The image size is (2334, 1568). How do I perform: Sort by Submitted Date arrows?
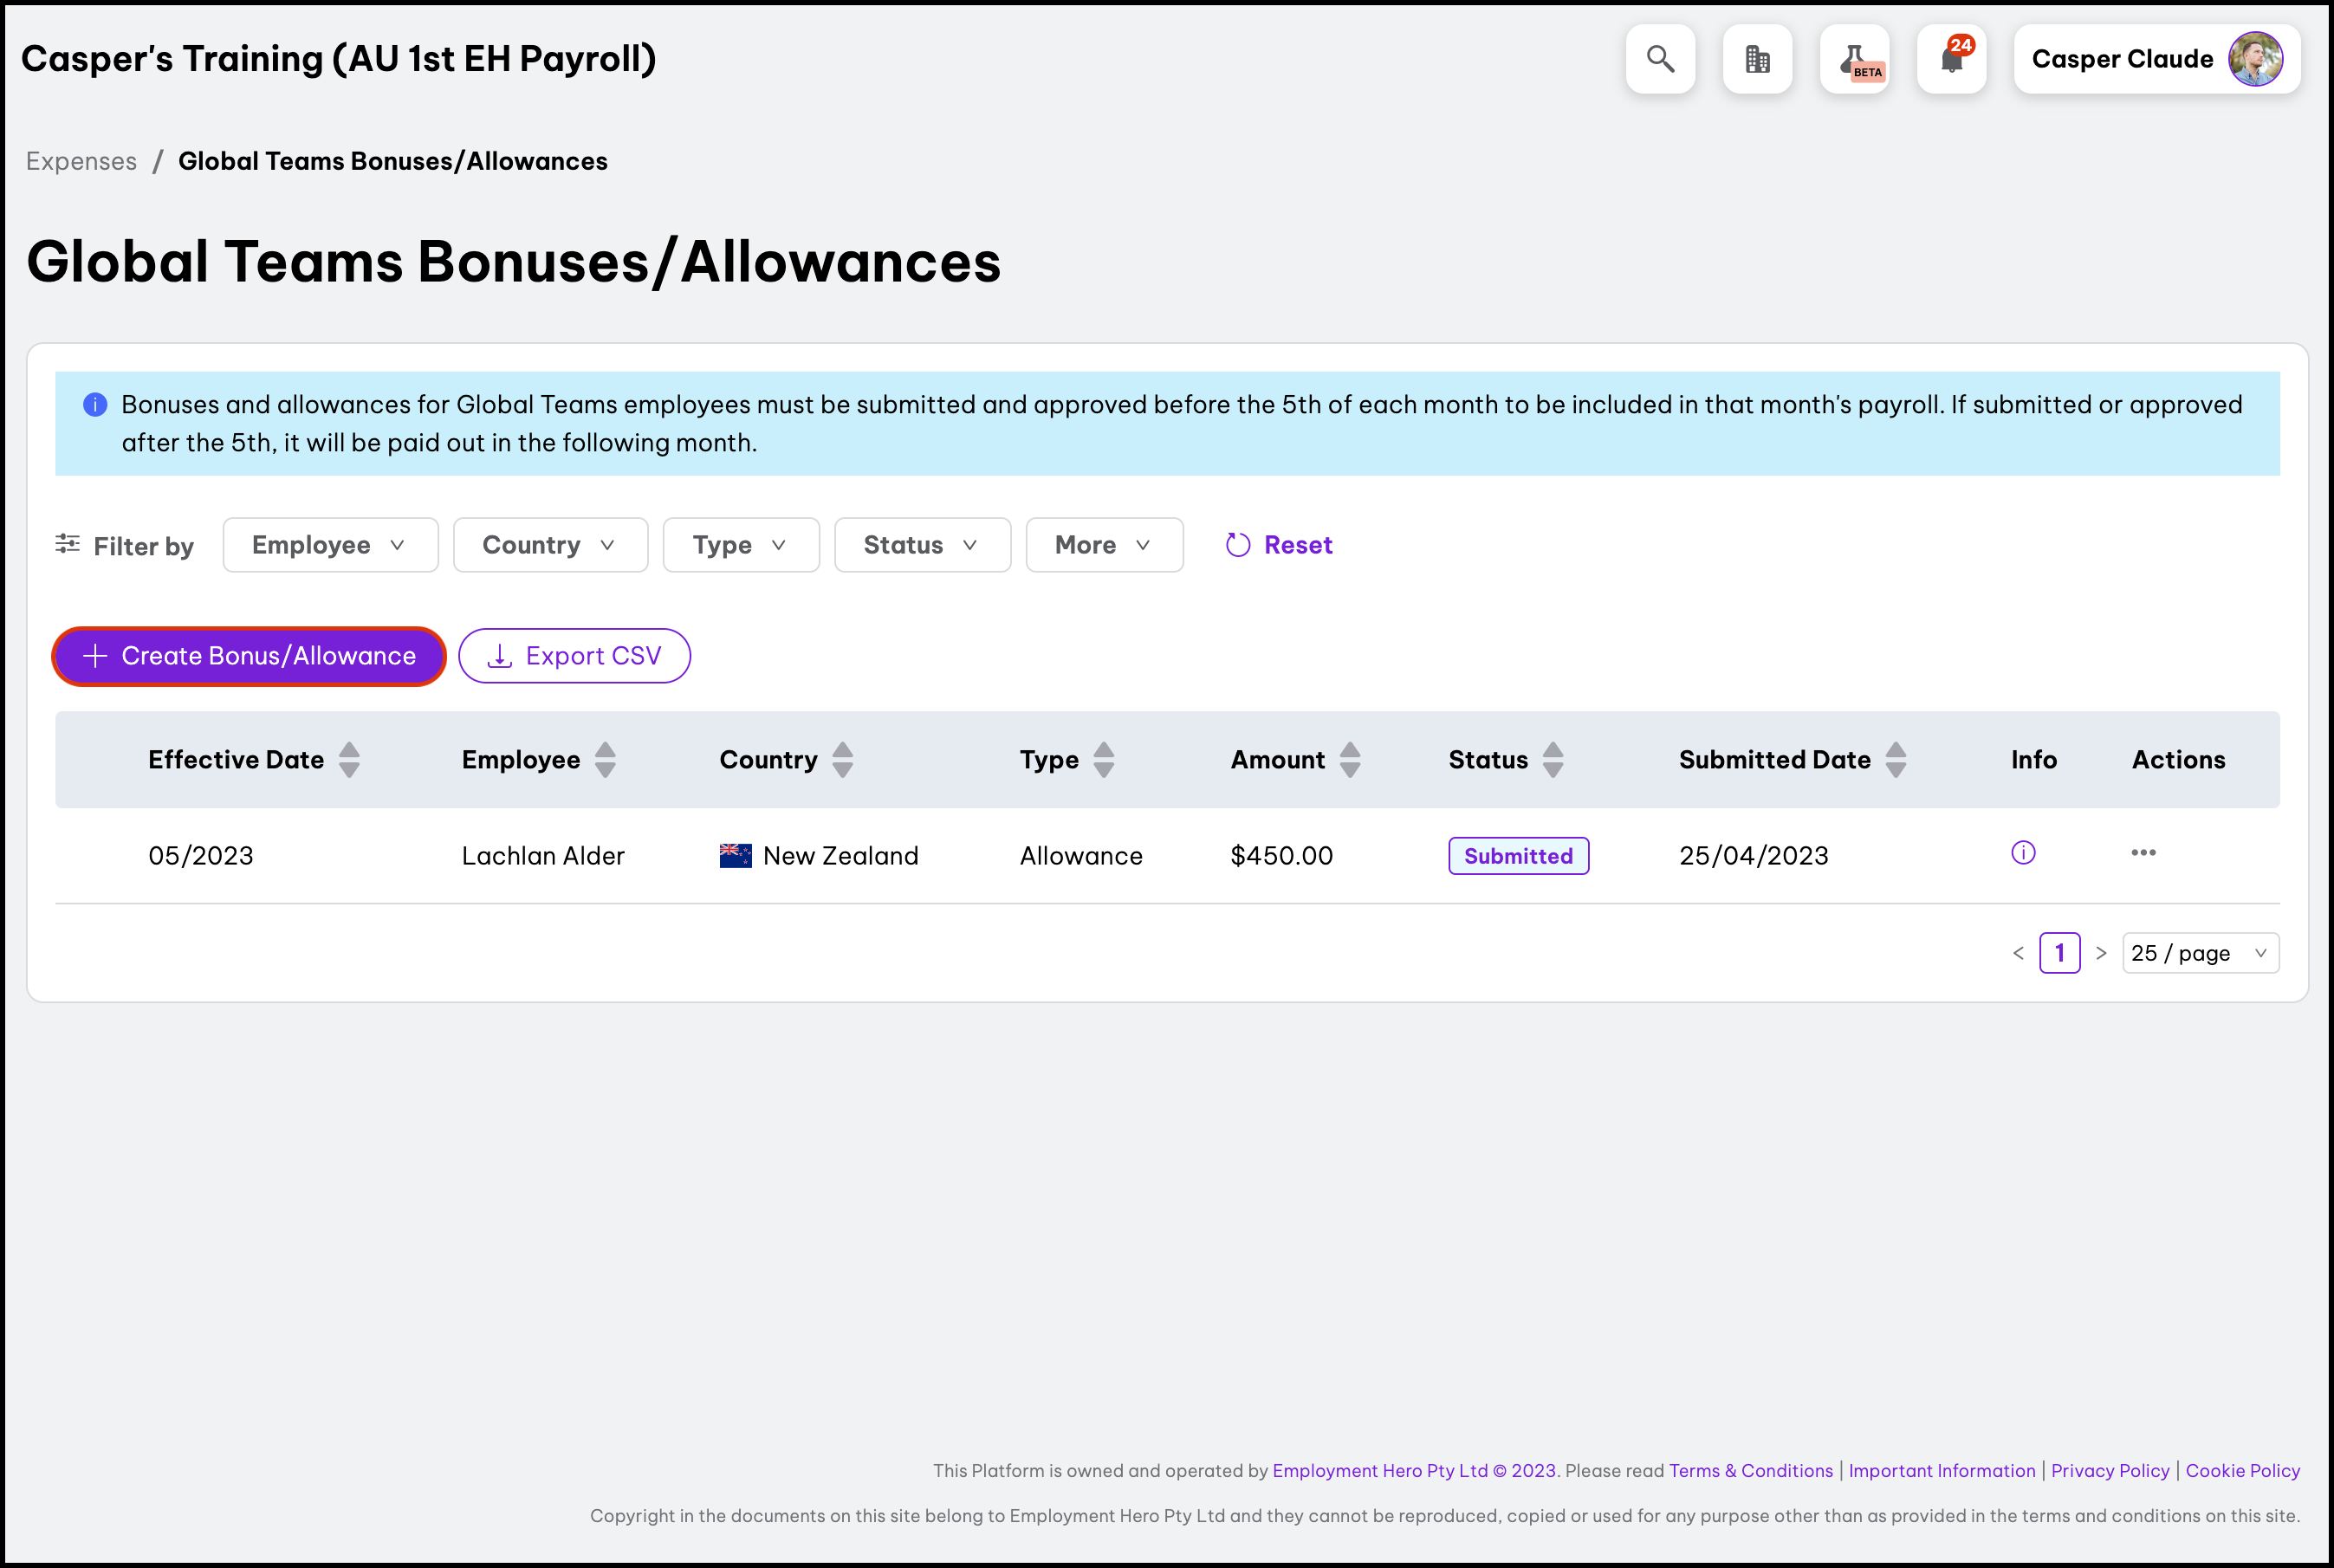[1896, 760]
